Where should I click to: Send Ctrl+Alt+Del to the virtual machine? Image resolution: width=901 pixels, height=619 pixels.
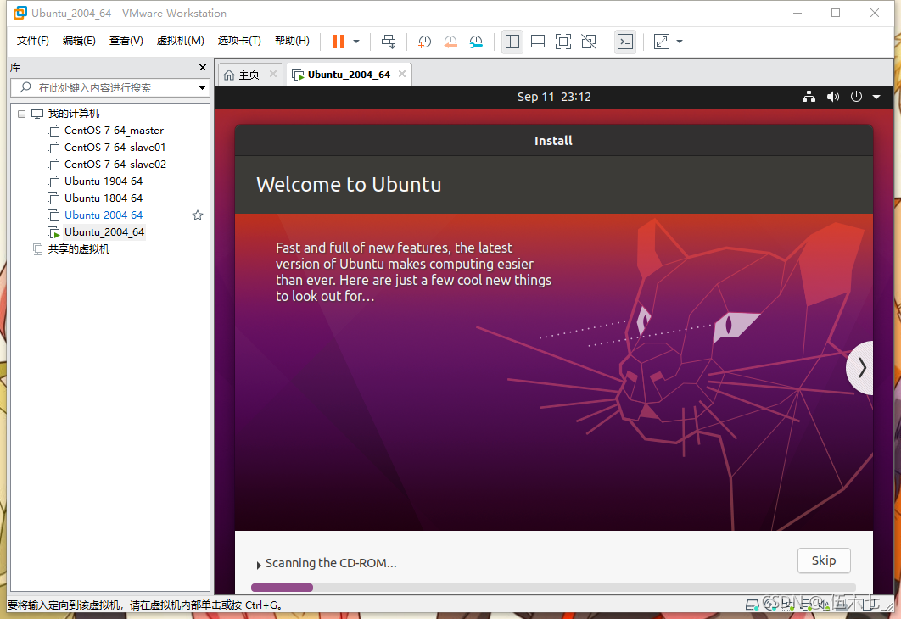(x=389, y=42)
